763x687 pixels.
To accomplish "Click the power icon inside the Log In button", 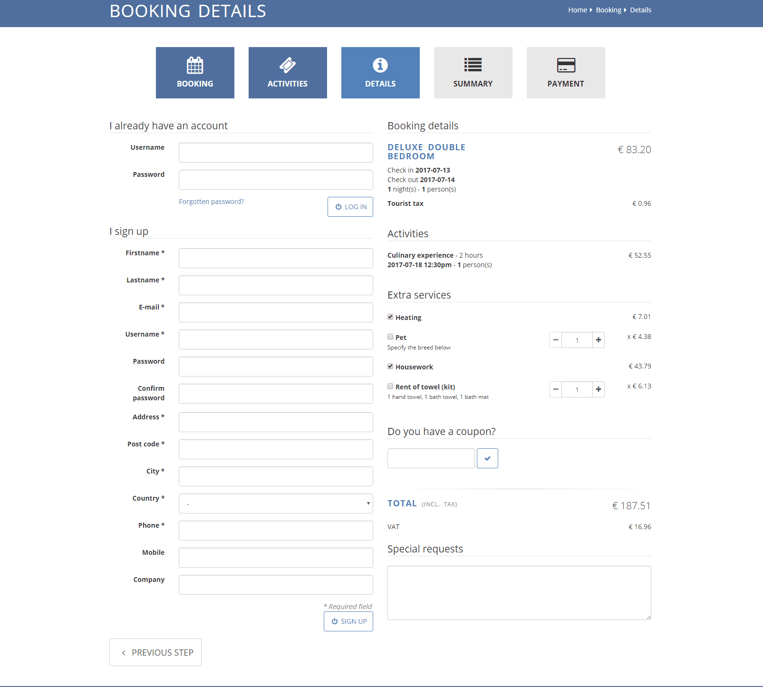I will 338,206.
